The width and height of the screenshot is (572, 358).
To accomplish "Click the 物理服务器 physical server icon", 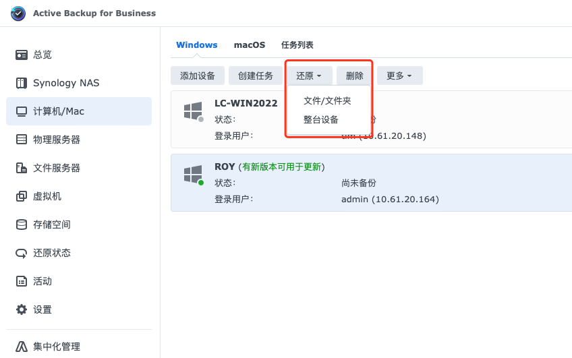I will point(22,140).
